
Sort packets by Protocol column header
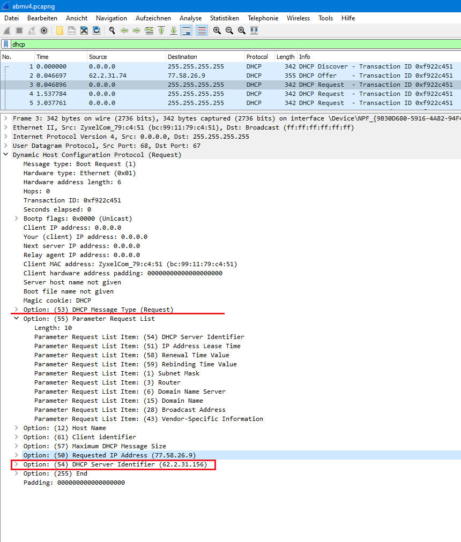257,57
